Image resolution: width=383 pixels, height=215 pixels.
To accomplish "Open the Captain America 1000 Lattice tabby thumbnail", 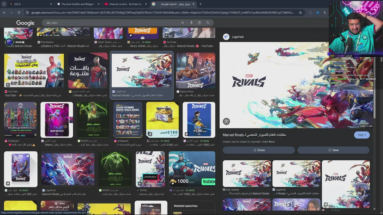I will click(x=192, y=169).
